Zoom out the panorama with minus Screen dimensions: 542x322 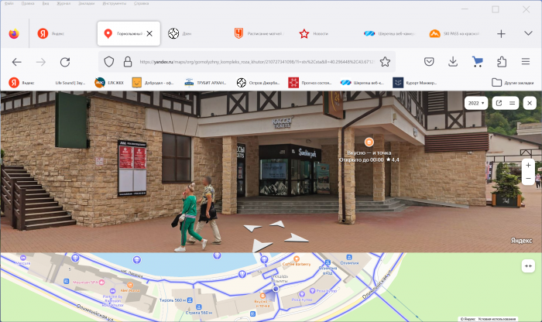click(x=528, y=178)
